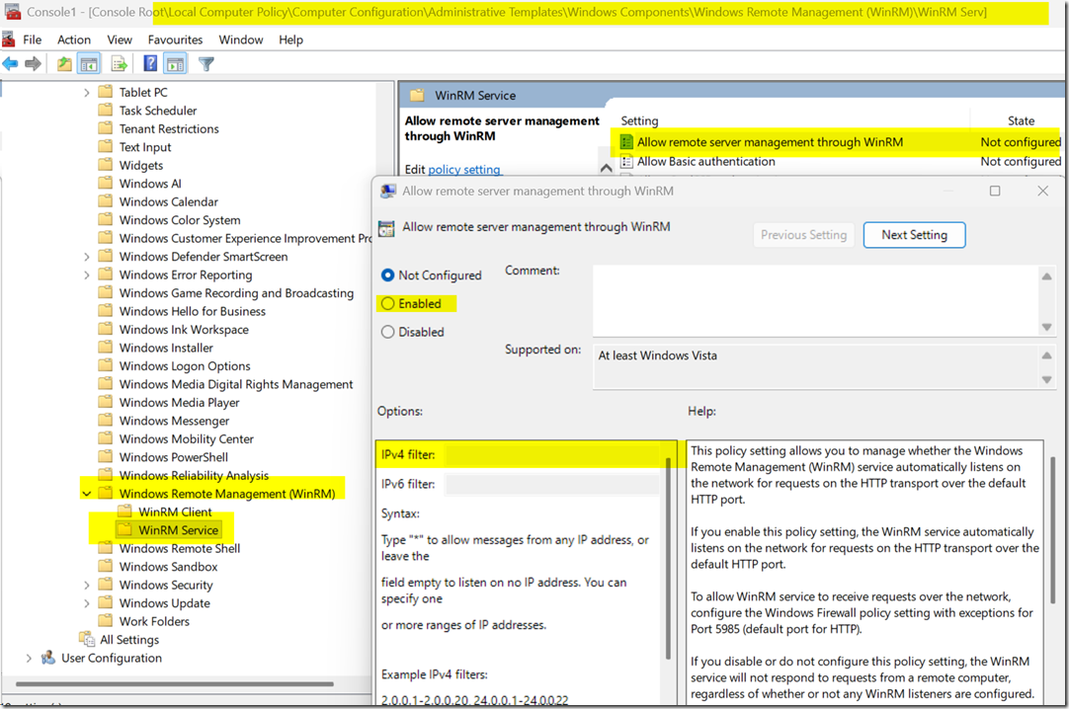This screenshot has height=709, width=1069.
Task: Click the Up one level folder icon
Action: 64,64
